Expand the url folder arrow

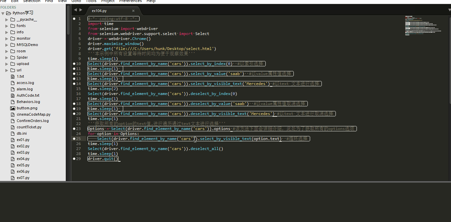(7, 70)
